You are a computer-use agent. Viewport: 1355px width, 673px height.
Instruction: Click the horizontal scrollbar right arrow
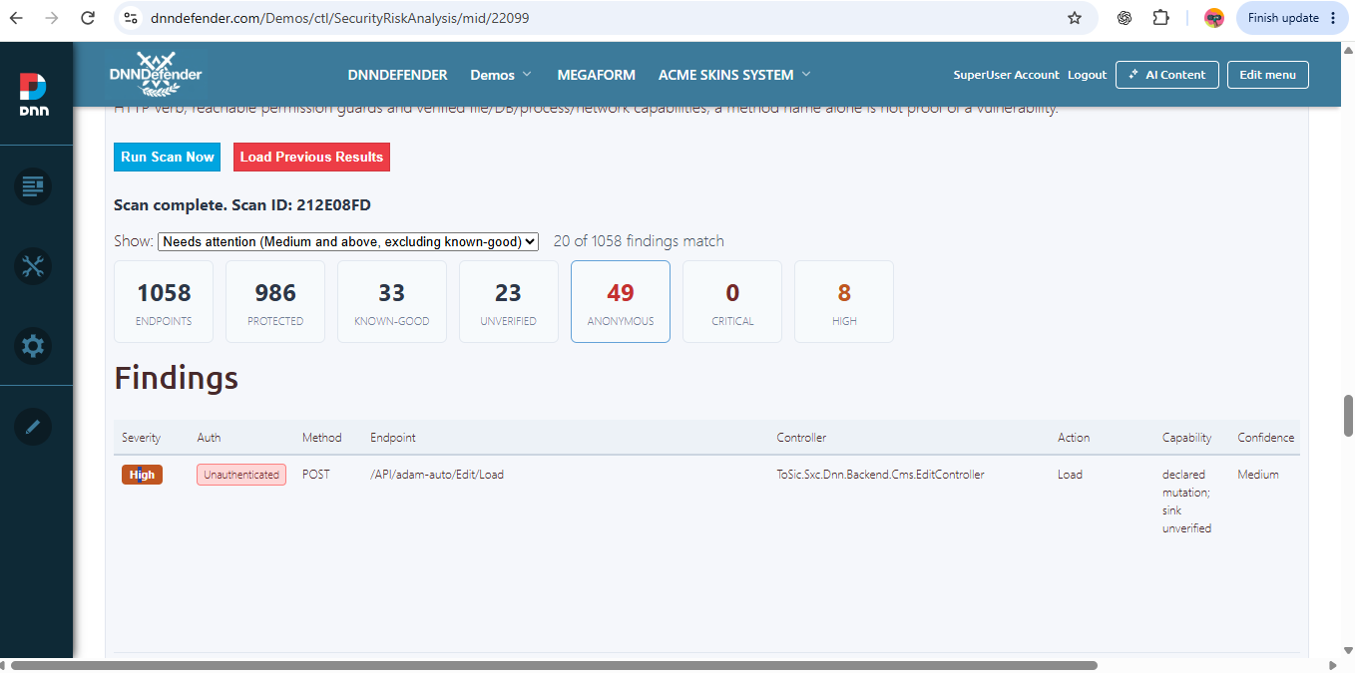[1334, 665]
